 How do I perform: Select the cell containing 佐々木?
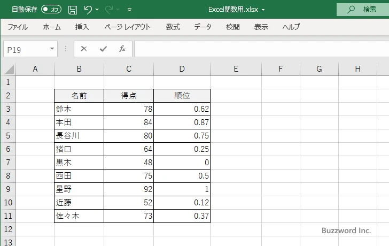coord(79,216)
